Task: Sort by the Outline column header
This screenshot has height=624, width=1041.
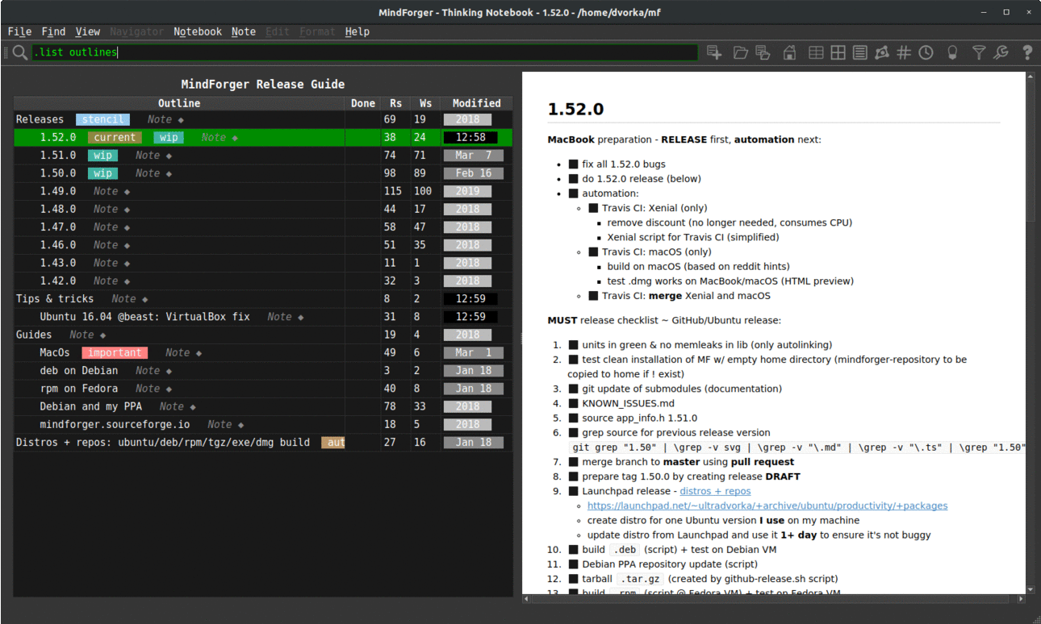Action: point(179,103)
